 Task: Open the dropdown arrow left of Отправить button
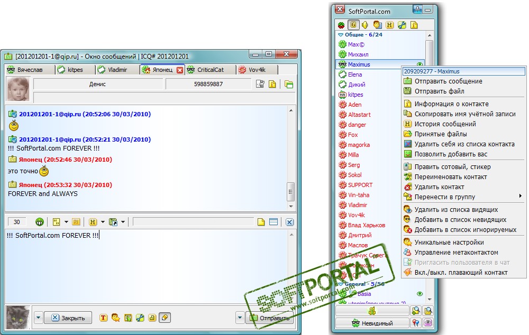[x=240, y=318]
